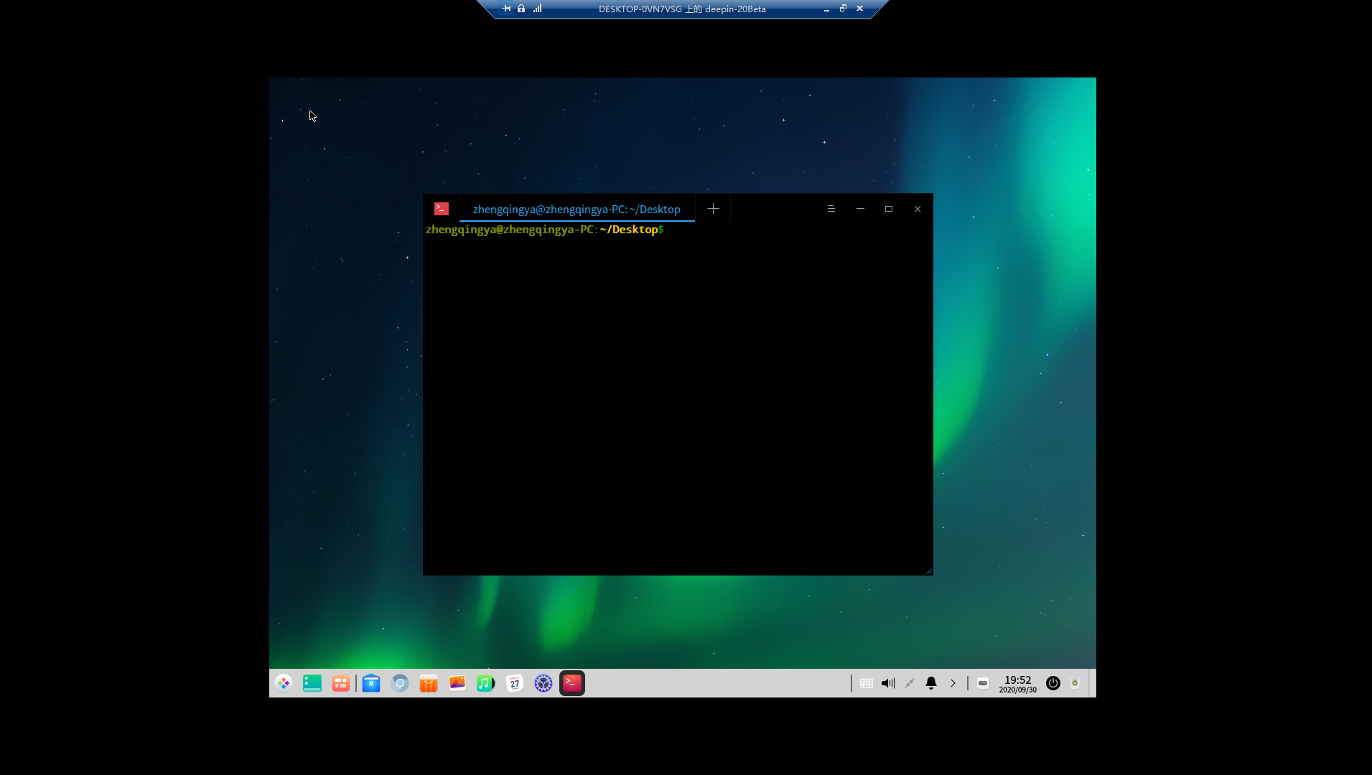Open the power shutdown button
This screenshot has height=775, width=1372.
1053,683
